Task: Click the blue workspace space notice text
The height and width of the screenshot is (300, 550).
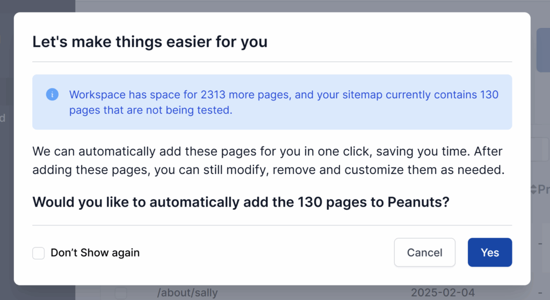Action: [284, 102]
